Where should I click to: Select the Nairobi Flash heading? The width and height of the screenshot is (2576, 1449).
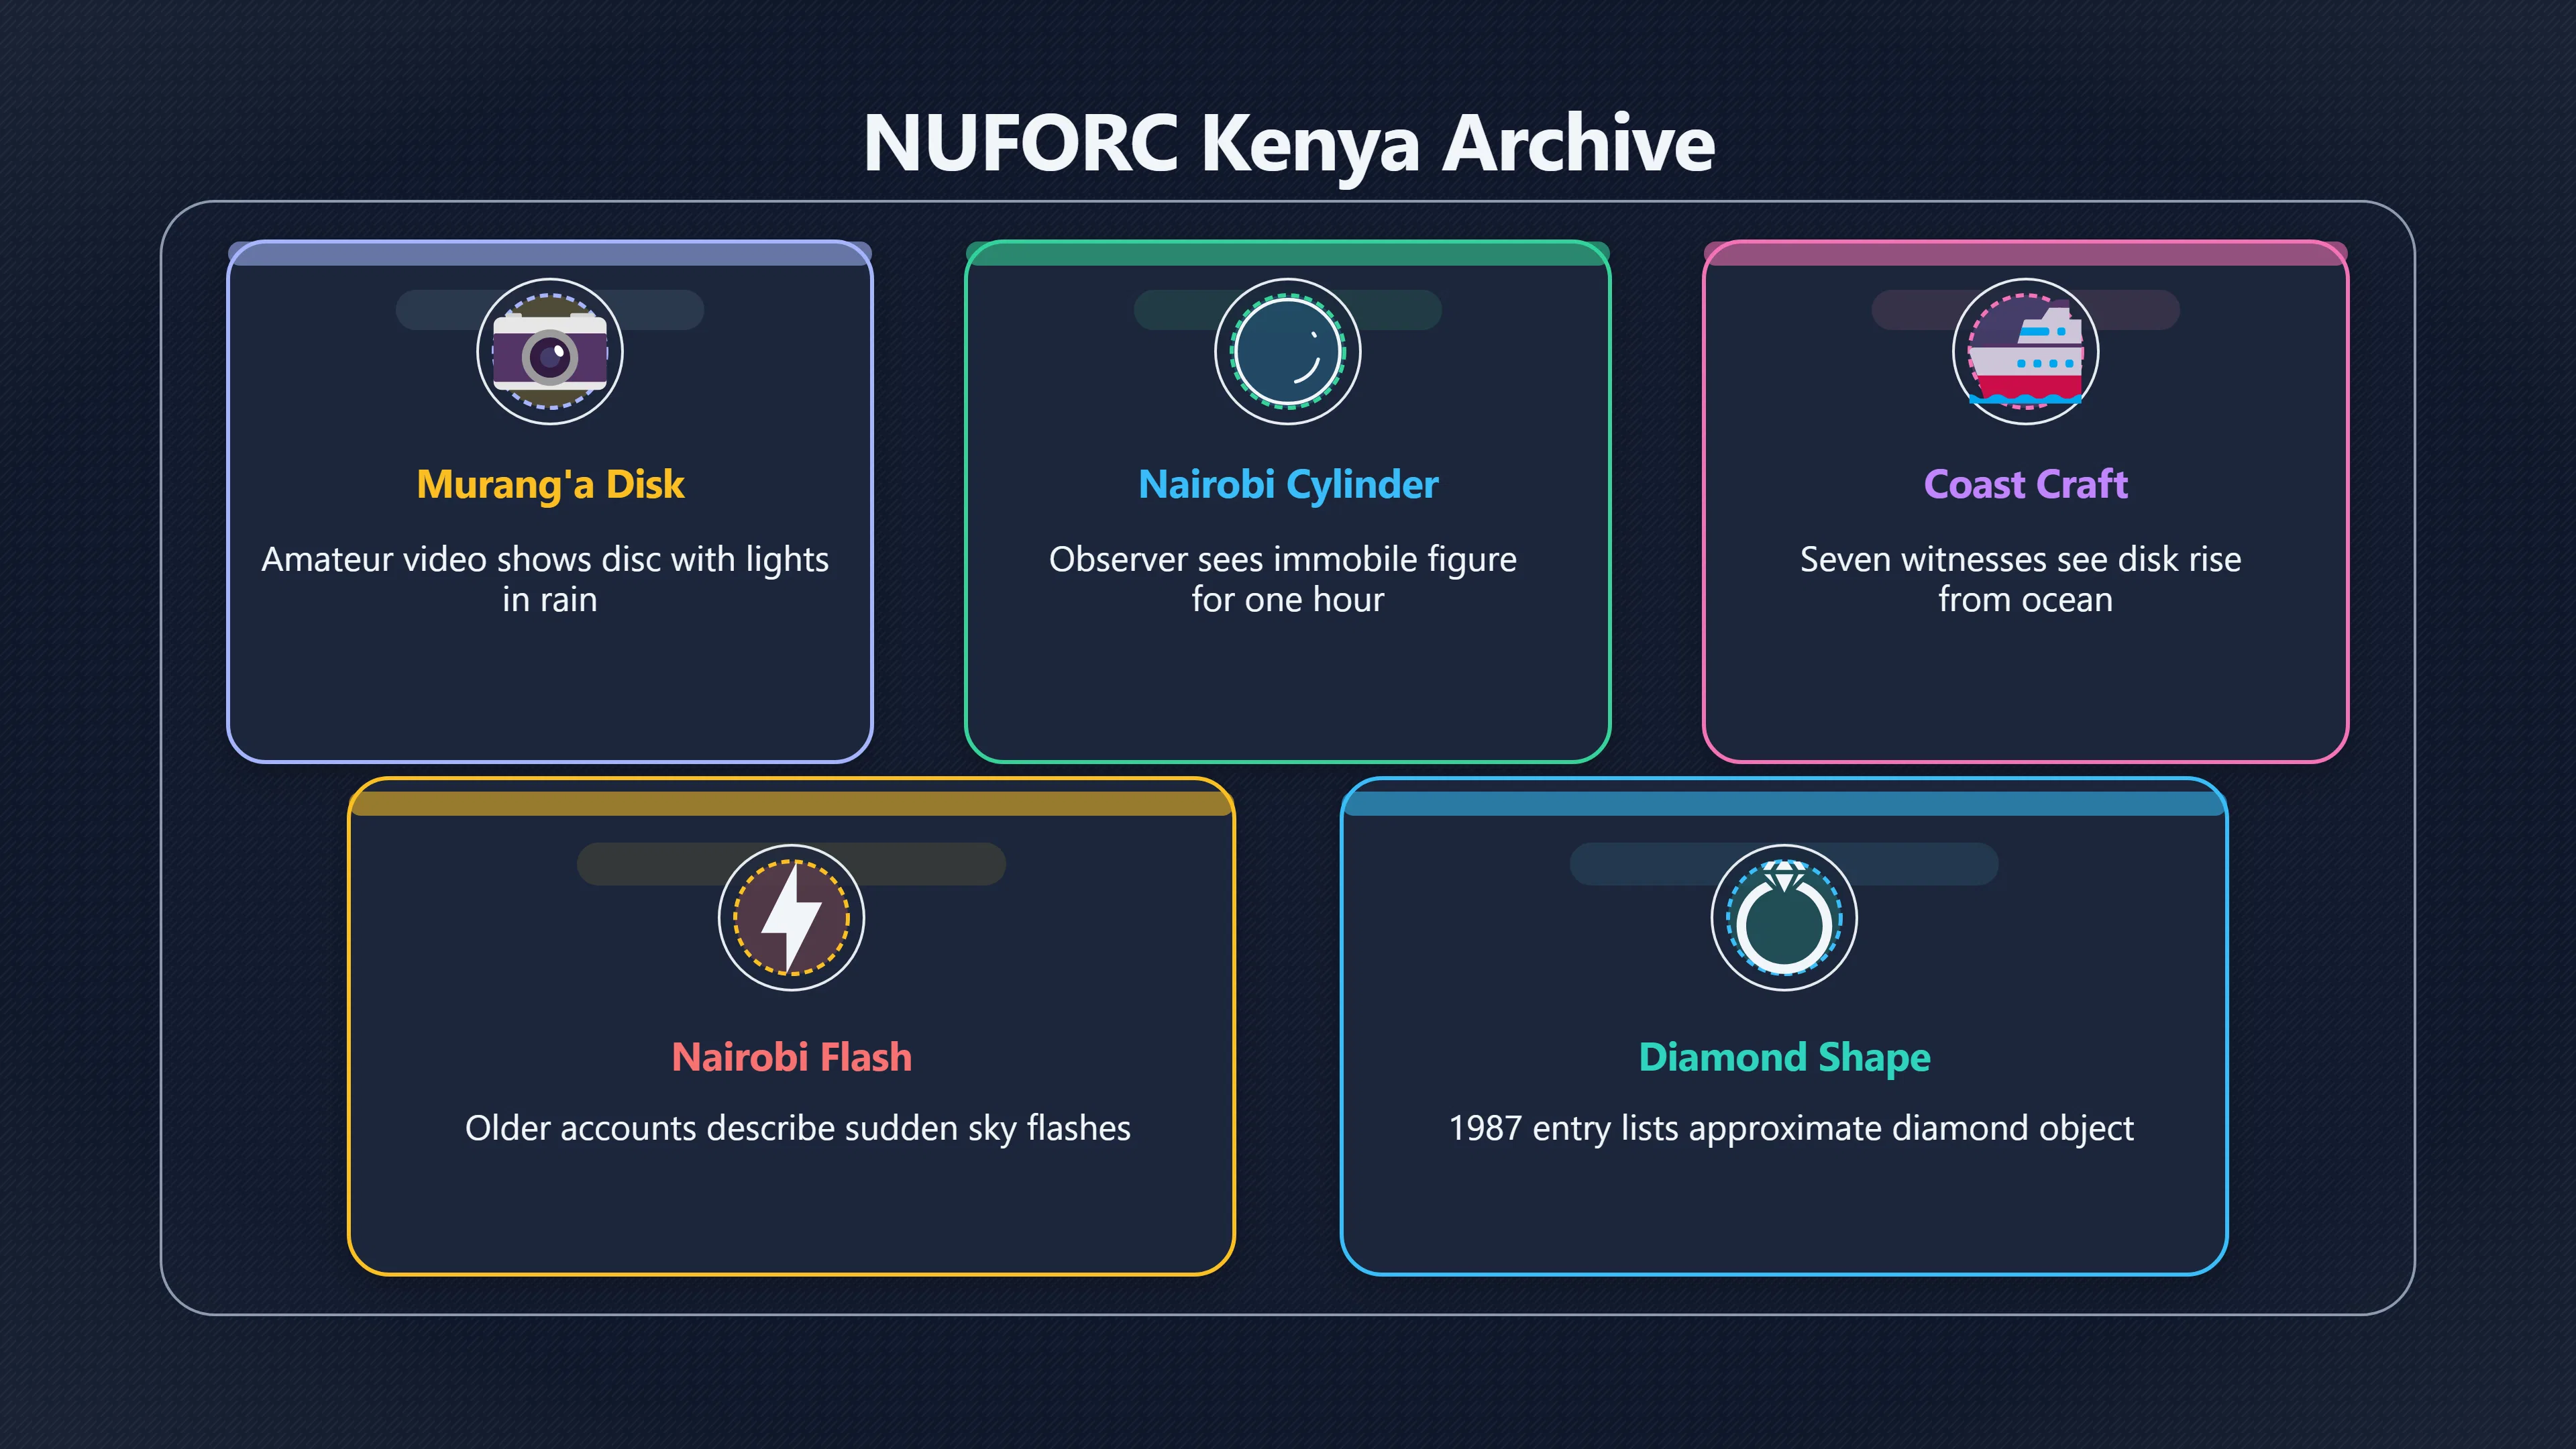[792, 1057]
